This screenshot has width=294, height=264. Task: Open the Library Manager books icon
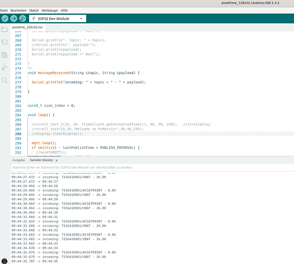point(4,55)
